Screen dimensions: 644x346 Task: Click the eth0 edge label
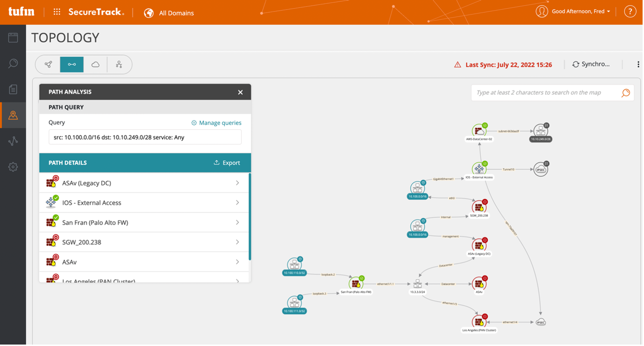click(452, 198)
